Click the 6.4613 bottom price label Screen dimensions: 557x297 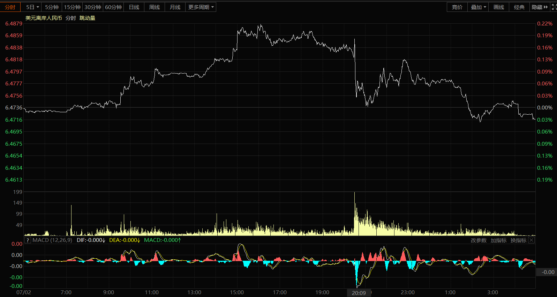(x=14, y=180)
